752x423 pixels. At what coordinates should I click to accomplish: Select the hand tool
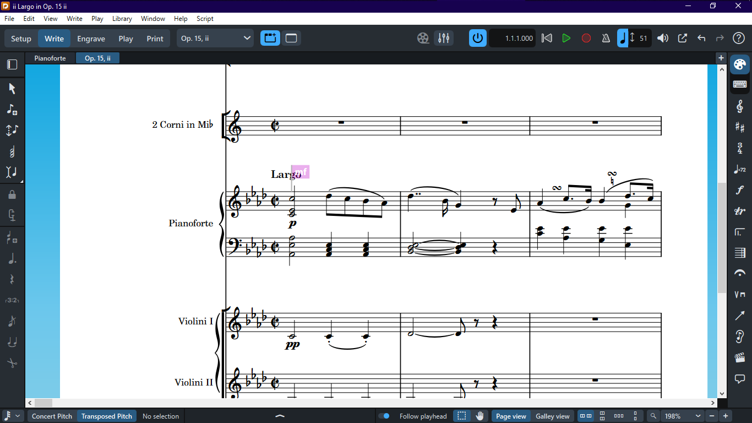point(479,416)
